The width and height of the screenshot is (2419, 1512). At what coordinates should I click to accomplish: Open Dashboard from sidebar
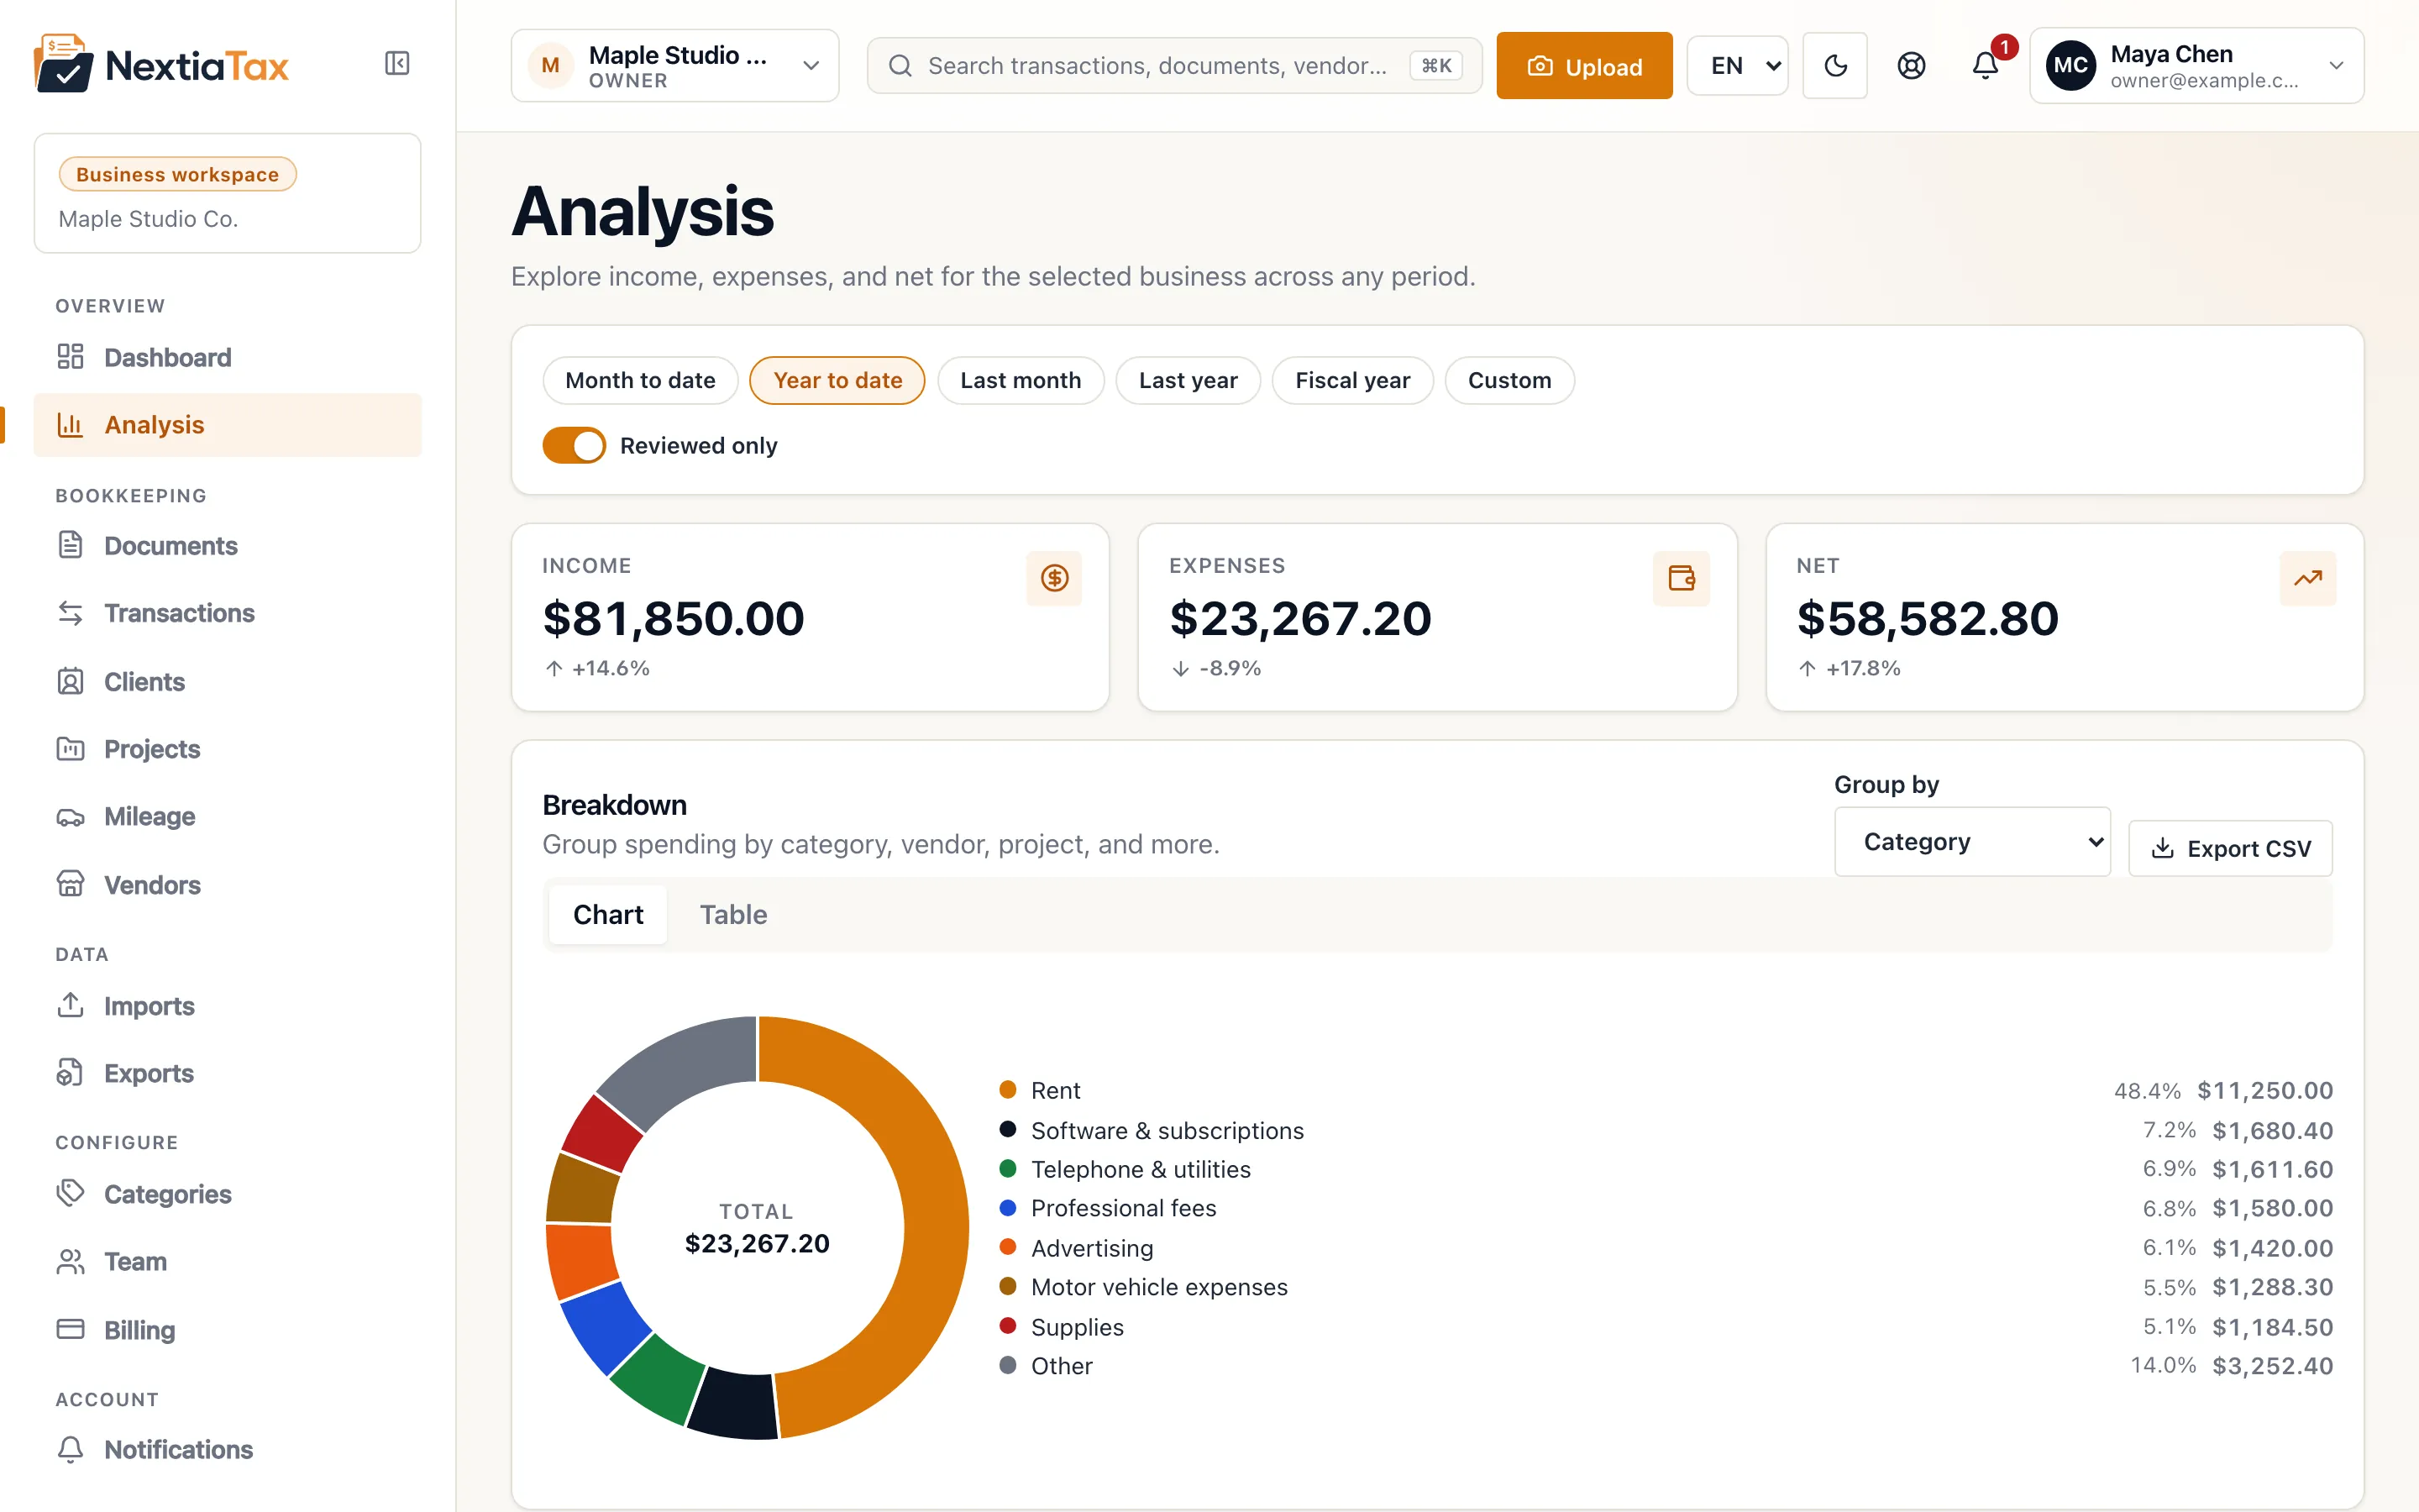pyautogui.click(x=227, y=357)
